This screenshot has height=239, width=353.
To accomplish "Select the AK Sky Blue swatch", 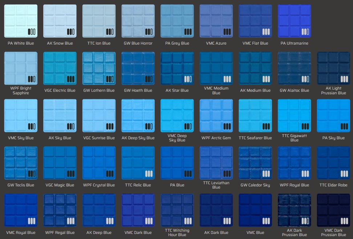I will 60,116.
